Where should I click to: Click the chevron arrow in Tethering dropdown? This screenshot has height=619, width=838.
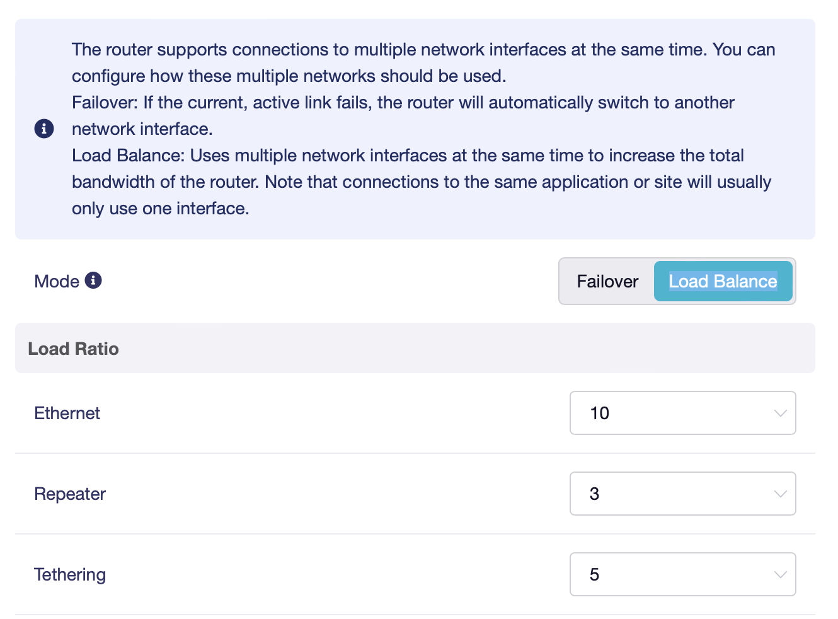(x=780, y=575)
